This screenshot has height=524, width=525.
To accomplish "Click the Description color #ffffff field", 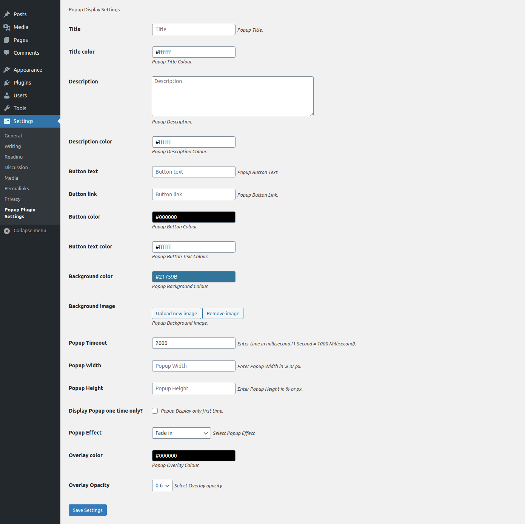I will pyautogui.click(x=194, y=142).
